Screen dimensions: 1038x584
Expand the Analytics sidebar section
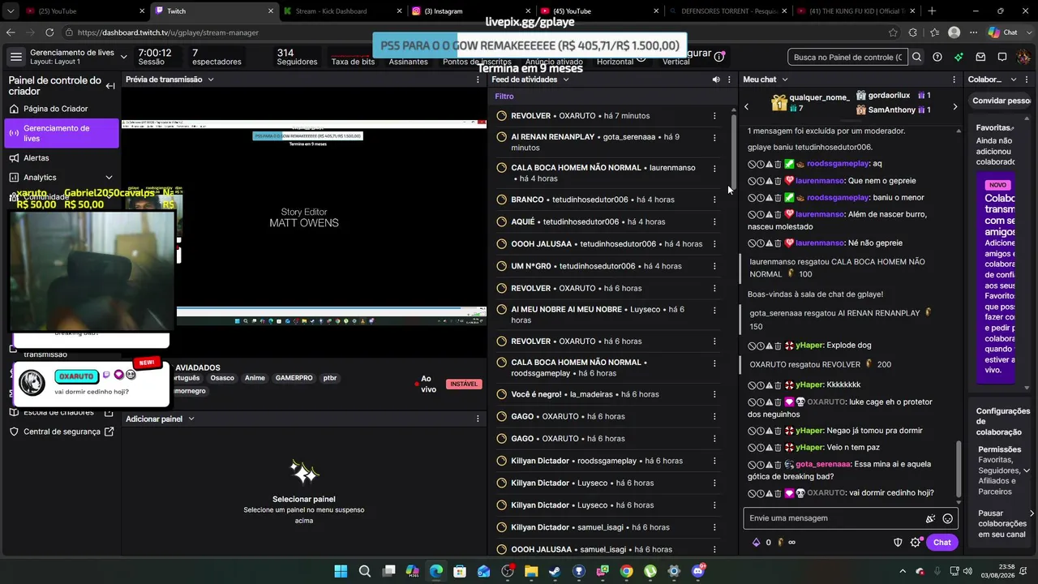tap(109, 178)
